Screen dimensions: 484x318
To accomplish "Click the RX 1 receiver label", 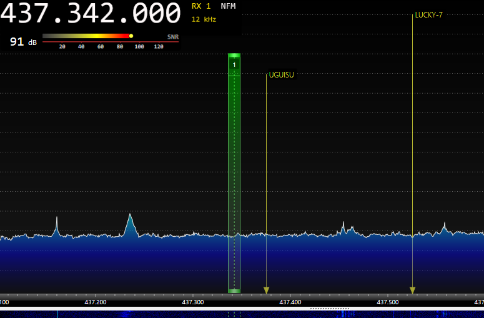I will pyautogui.click(x=201, y=6).
